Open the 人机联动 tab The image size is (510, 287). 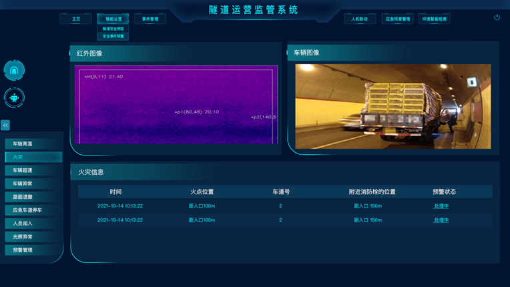click(x=359, y=19)
